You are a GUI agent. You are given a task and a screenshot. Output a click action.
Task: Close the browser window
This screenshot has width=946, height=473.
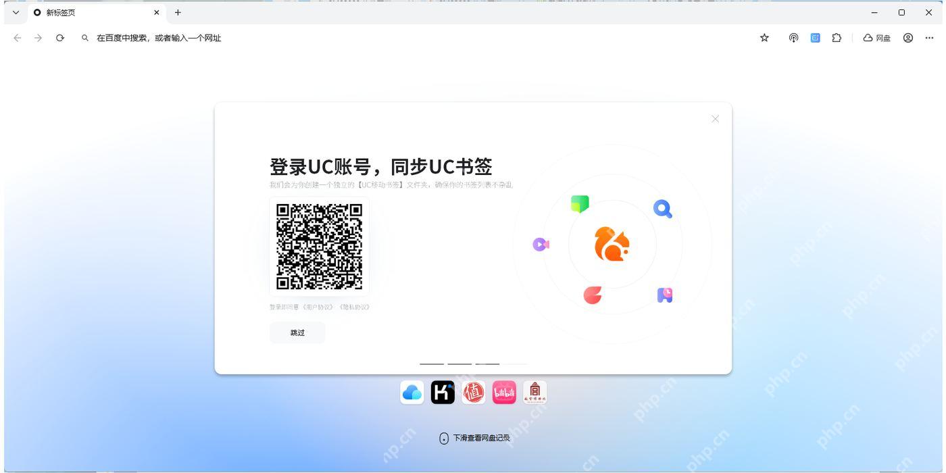[928, 12]
